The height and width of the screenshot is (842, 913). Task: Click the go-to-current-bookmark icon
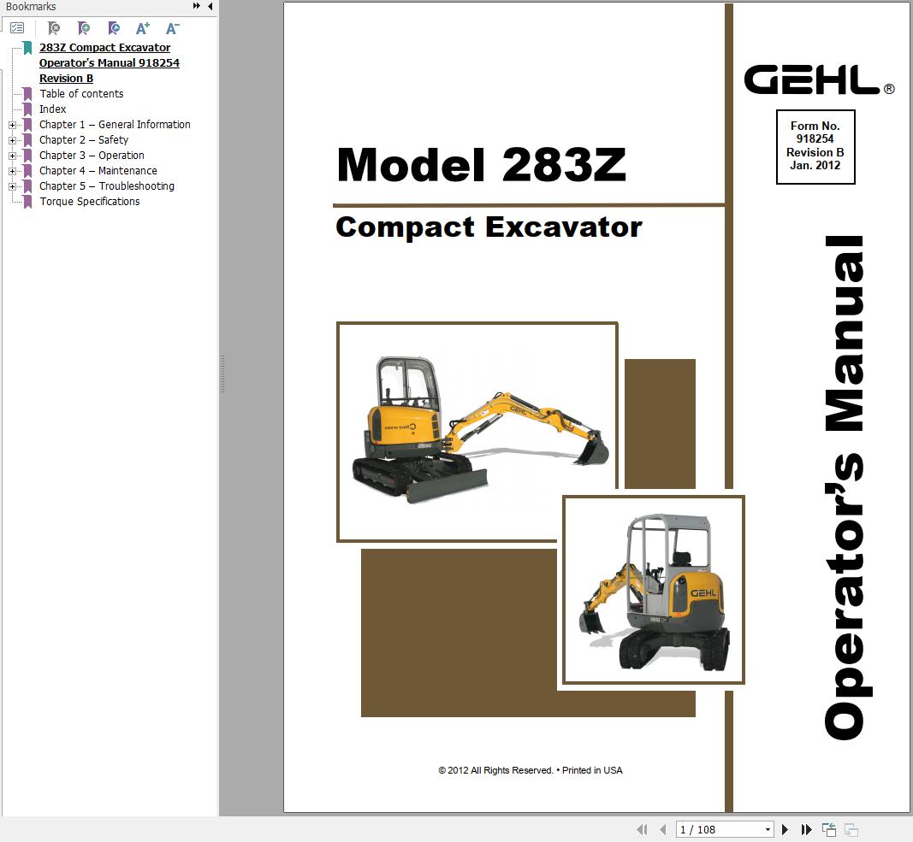coord(114,27)
